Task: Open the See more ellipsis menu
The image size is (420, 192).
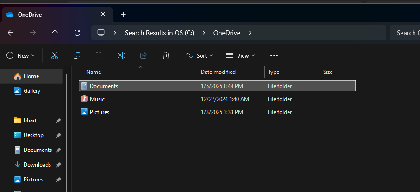Action: coord(274,55)
